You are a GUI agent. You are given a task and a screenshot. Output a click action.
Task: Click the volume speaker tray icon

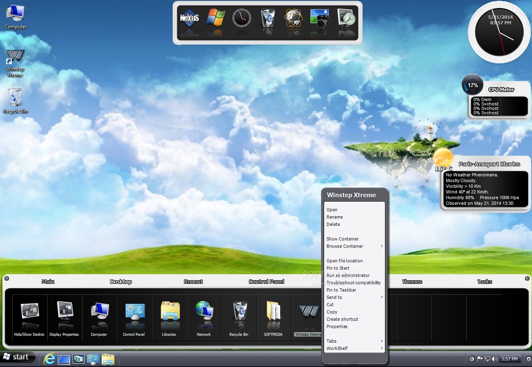(494, 358)
